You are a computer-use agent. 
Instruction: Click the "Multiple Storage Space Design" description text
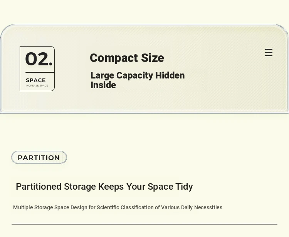(x=118, y=207)
